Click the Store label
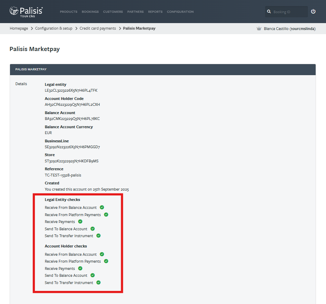 click(50, 155)
